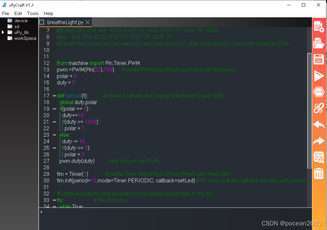Connect or disconnect device with the link icon

[319, 108]
